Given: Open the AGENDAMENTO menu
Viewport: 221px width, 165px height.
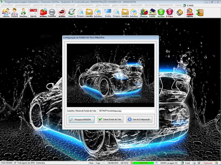Looking at the screenshot, I should (23, 5).
